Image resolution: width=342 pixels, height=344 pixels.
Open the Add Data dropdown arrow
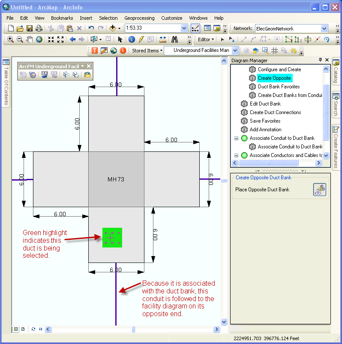point(119,28)
